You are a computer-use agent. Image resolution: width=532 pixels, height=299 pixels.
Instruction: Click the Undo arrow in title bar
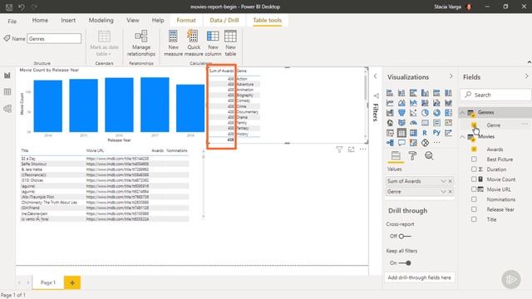point(22,7)
